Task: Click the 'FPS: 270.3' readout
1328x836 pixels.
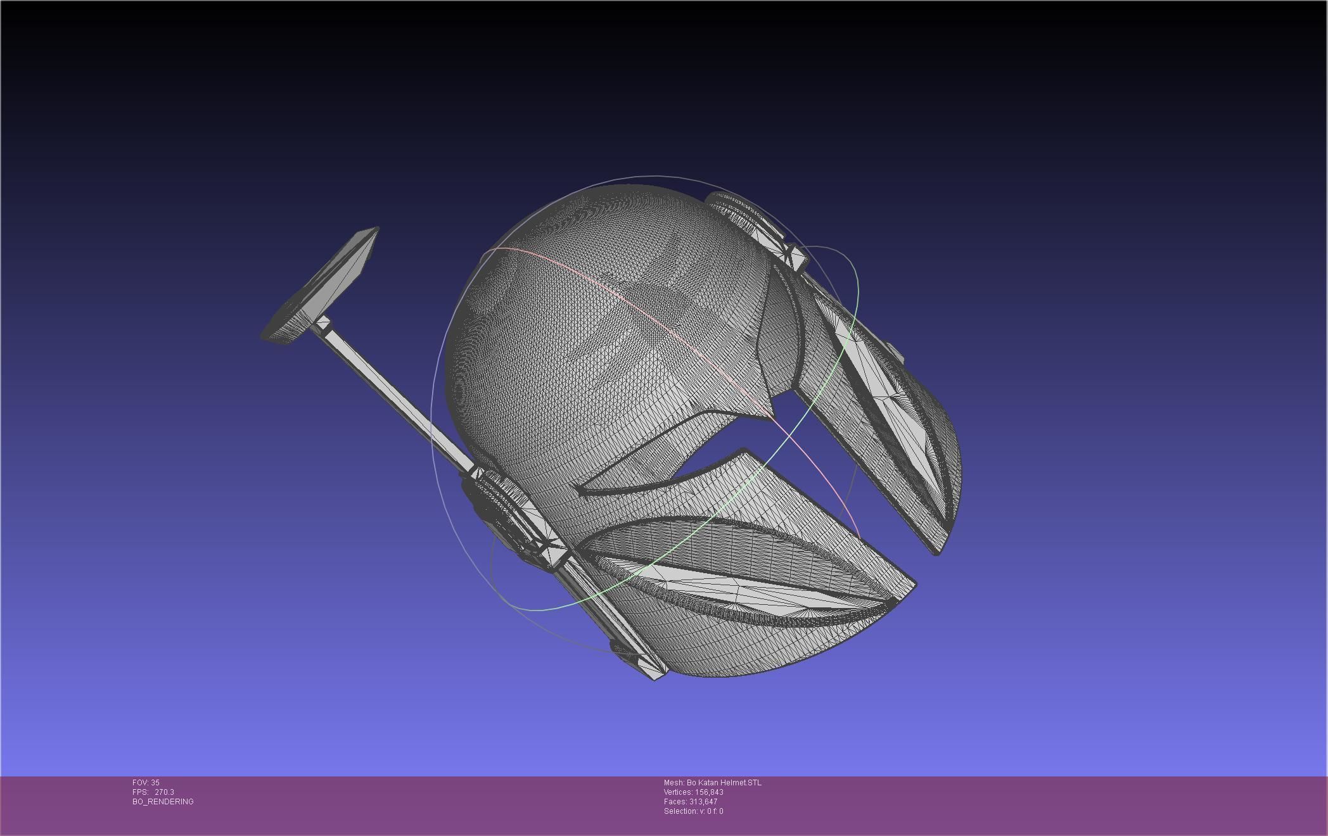Action: tap(153, 792)
